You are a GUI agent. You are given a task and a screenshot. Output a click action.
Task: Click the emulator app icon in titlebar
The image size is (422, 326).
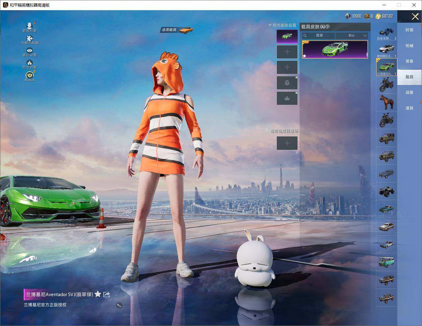(x=5, y=5)
